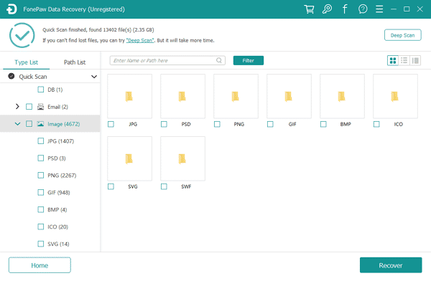Select the GIF (948) checkbox
Image resolution: width=431 pixels, height=281 pixels.
[41, 193]
